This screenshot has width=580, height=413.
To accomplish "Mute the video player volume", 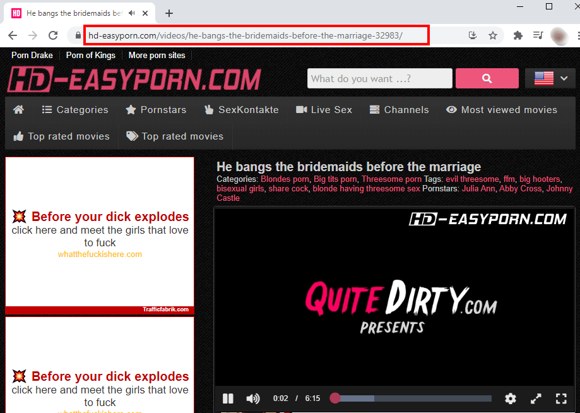I will 253,398.
